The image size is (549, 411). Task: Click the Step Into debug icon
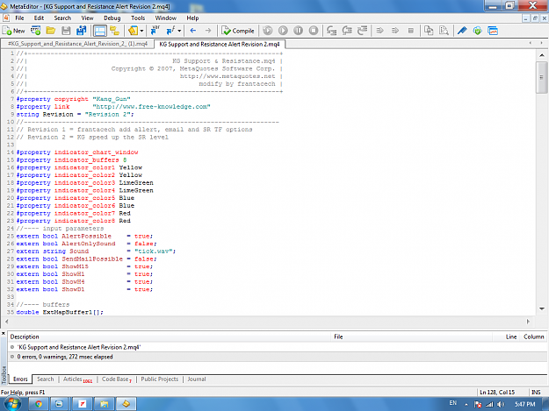[331, 31]
